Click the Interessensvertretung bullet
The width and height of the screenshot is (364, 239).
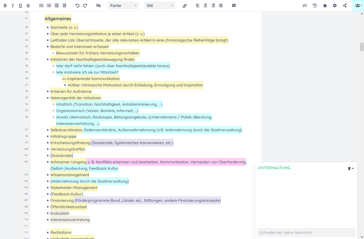[70, 220]
